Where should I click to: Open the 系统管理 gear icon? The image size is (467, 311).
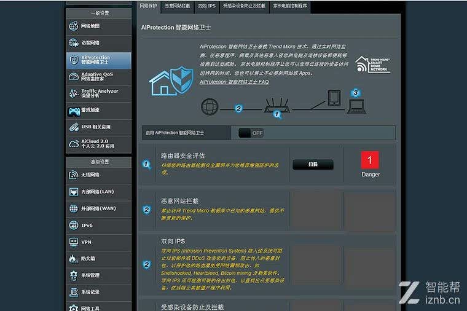click(x=74, y=275)
